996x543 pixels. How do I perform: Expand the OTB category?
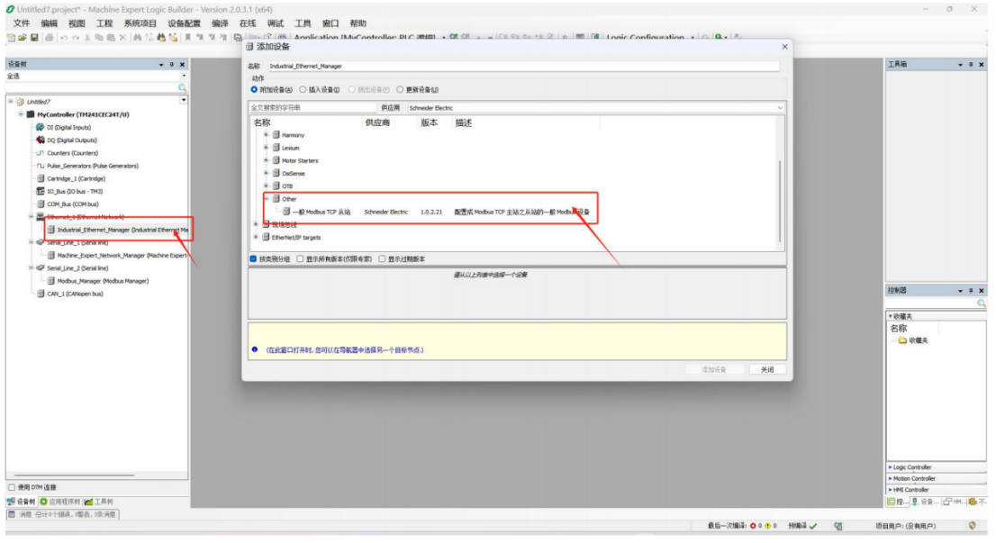(x=267, y=186)
